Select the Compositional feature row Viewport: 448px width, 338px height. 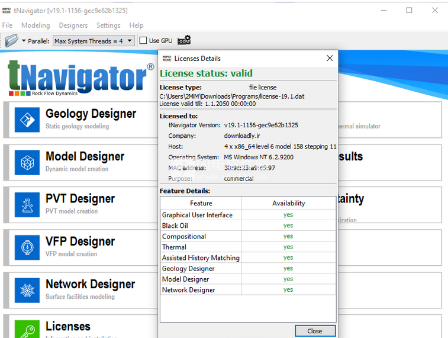point(248,236)
